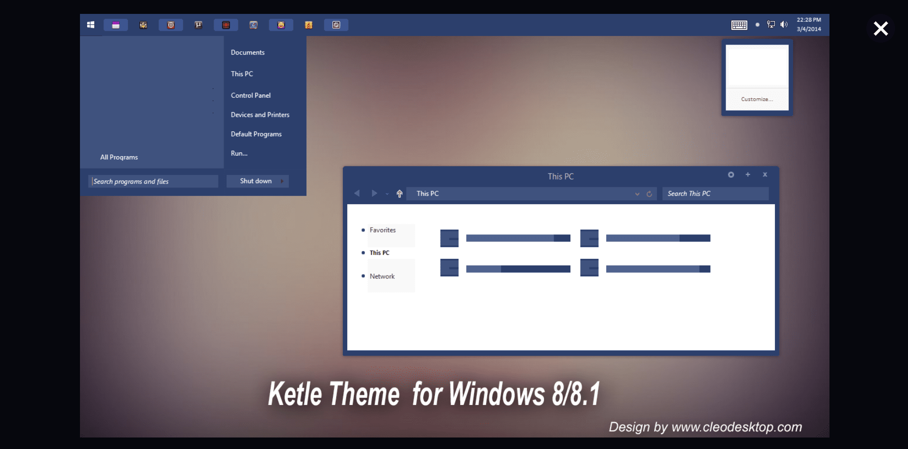The image size is (908, 449).
Task: Click the Up arrow in explorer
Action: [x=399, y=194]
